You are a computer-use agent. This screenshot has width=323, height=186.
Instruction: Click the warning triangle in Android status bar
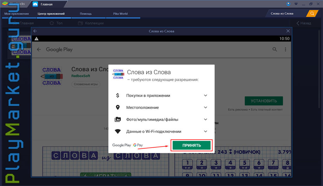point(37,39)
